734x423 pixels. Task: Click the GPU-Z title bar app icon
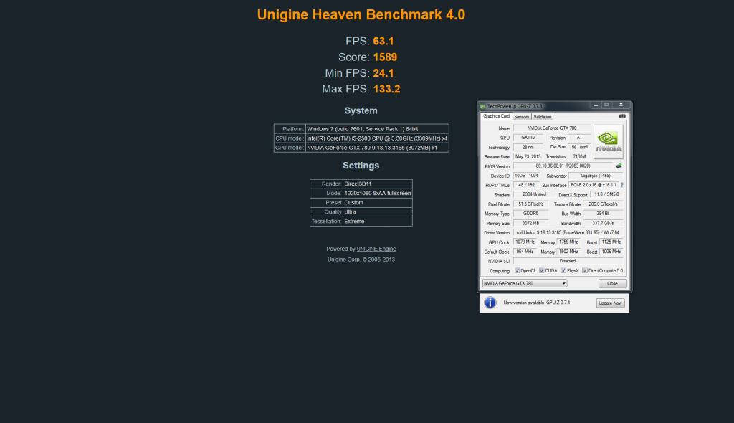click(x=483, y=106)
